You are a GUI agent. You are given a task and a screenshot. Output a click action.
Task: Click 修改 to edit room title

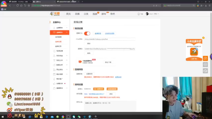tap(111, 94)
